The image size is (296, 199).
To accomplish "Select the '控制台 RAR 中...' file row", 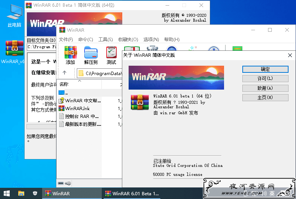I will click(x=89, y=116).
